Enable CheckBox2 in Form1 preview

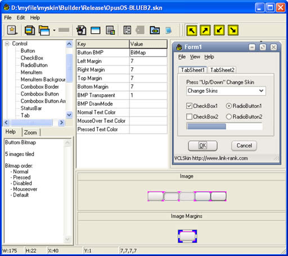click(189, 117)
